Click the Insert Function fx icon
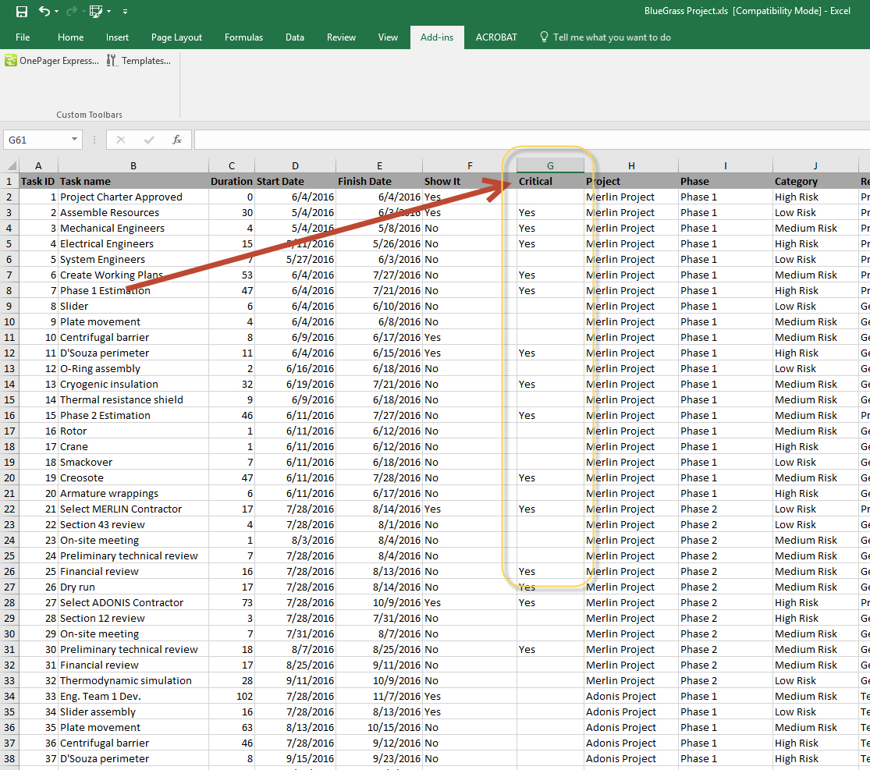 click(177, 140)
